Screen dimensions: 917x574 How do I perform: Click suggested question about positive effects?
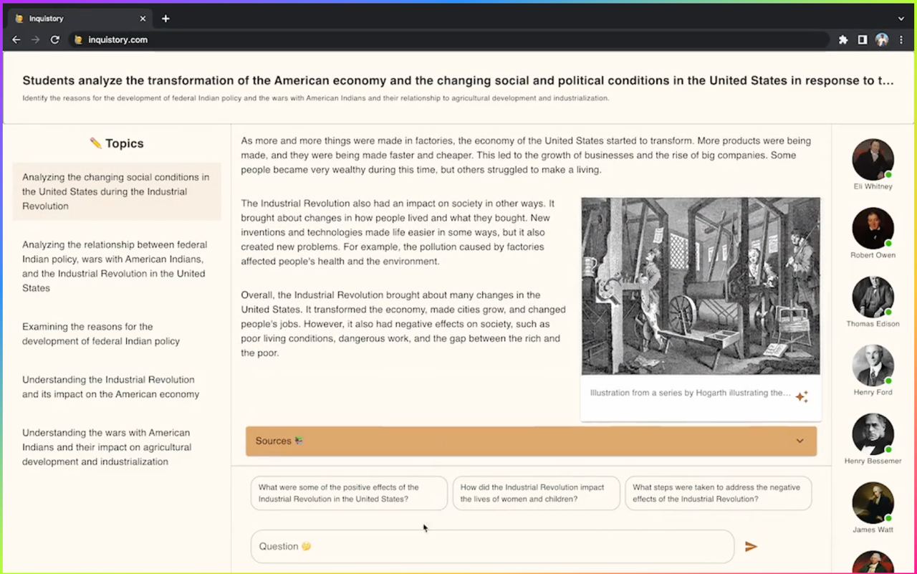point(349,493)
